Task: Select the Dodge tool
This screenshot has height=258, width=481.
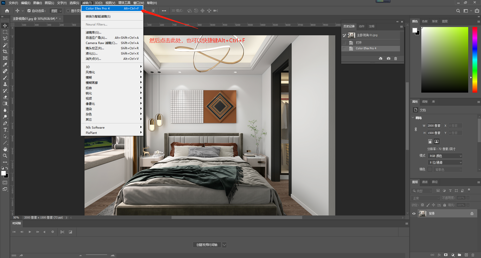Action: [x=5, y=117]
